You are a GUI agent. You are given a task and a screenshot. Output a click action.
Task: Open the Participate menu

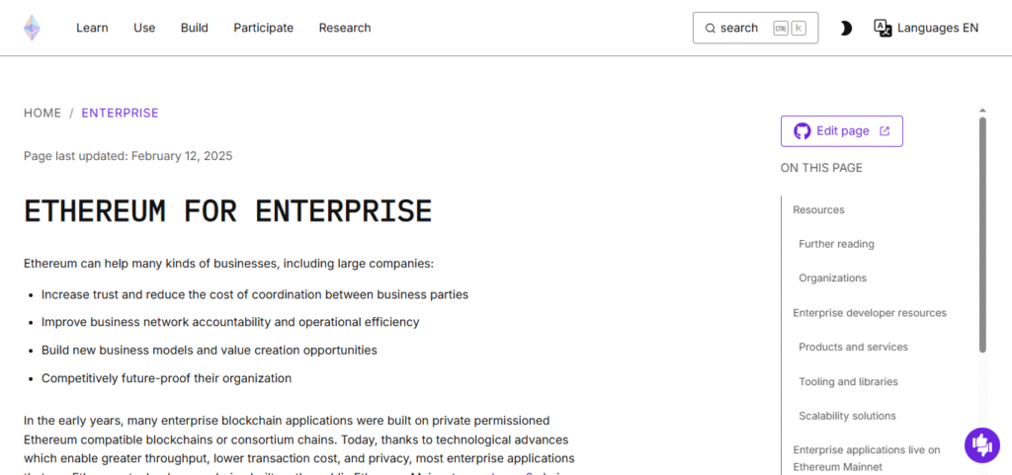pyautogui.click(x=263, y=28)
